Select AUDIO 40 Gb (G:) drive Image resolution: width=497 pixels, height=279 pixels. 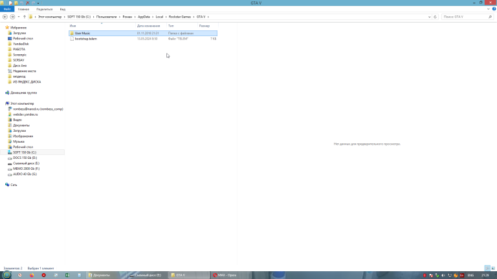pyautogui.click(x=25, y=174)
